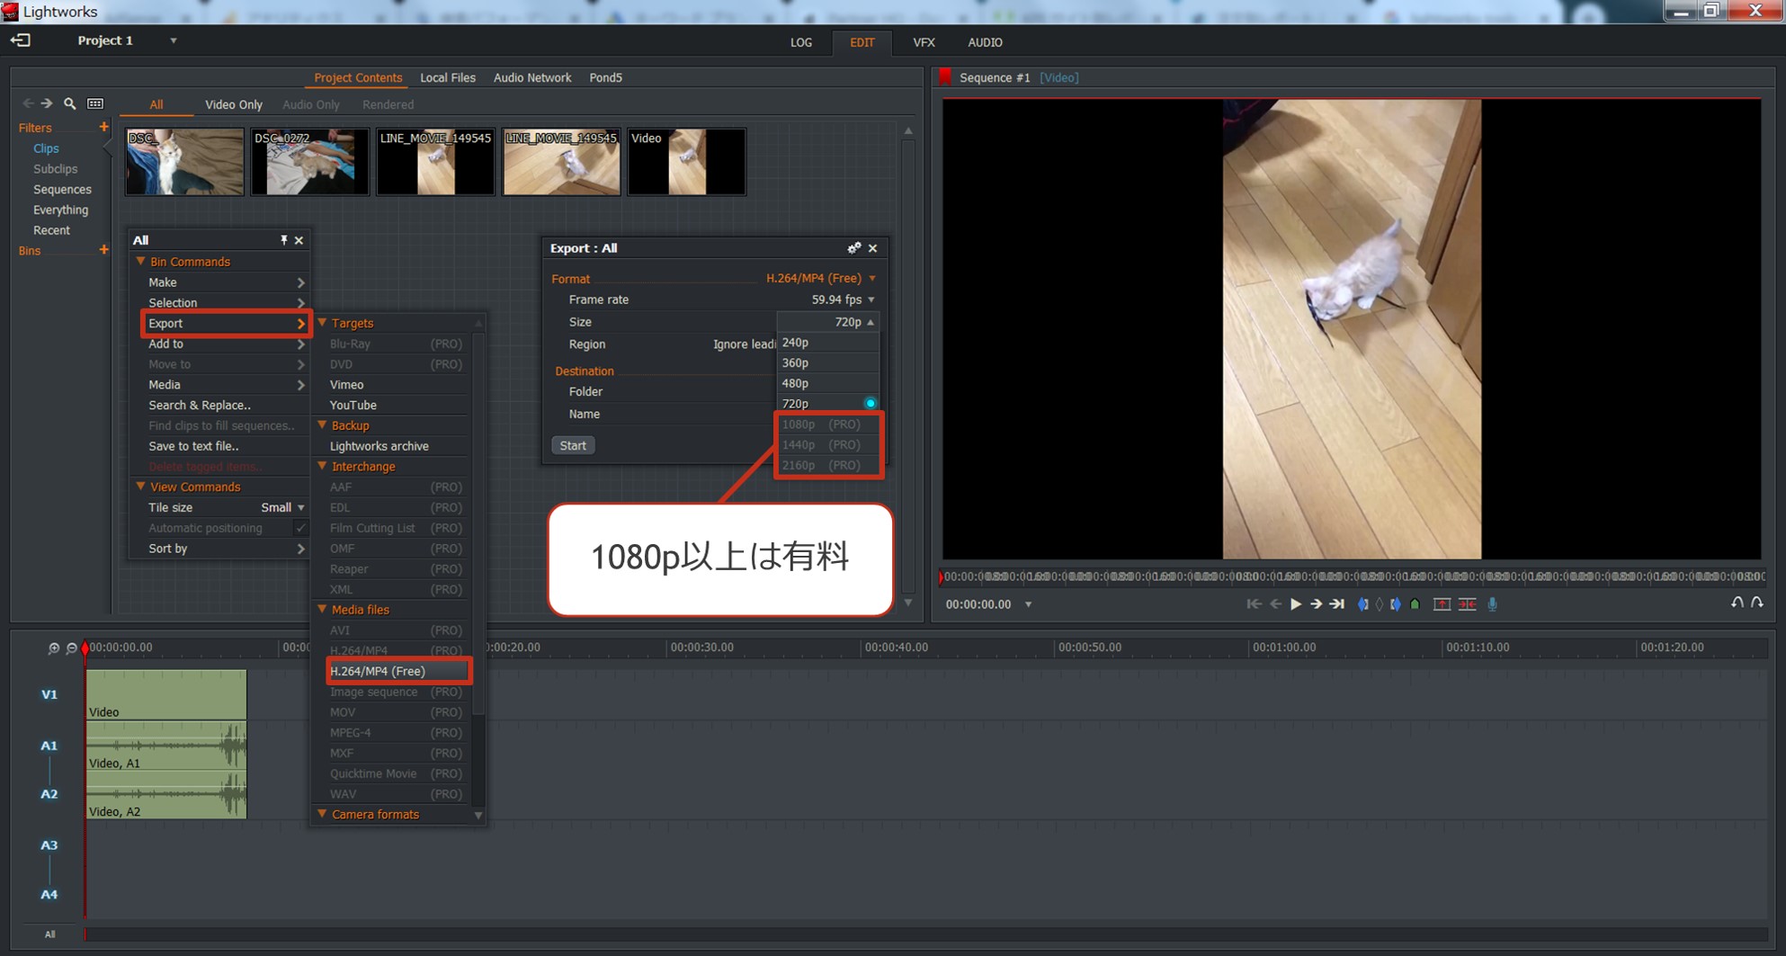Click the viewer timeline scrub bar
The height and width of the screenshot is (956, 1786).
1352,576
